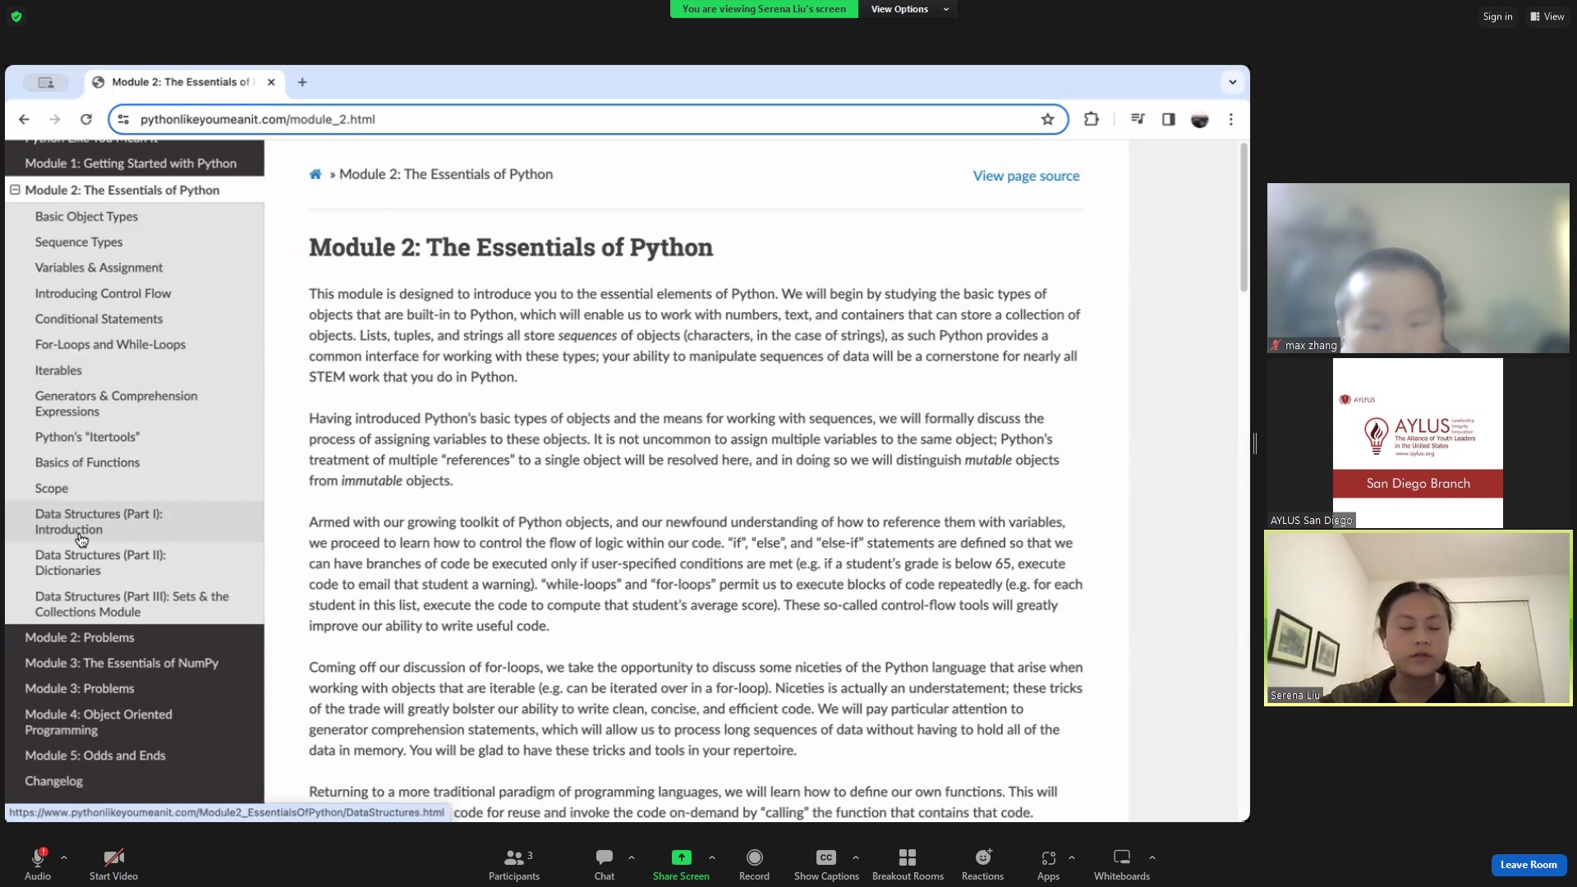Toggle the browser side panel icon
The width and height of the screenshot is (1577, 887).
[1169, 119]
